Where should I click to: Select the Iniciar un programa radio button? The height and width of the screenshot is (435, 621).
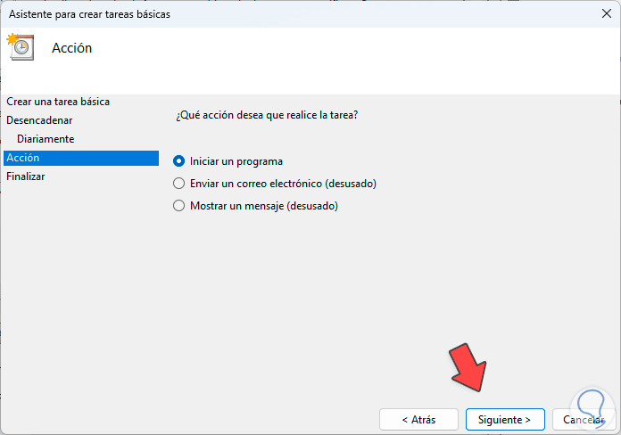[178, 161]
